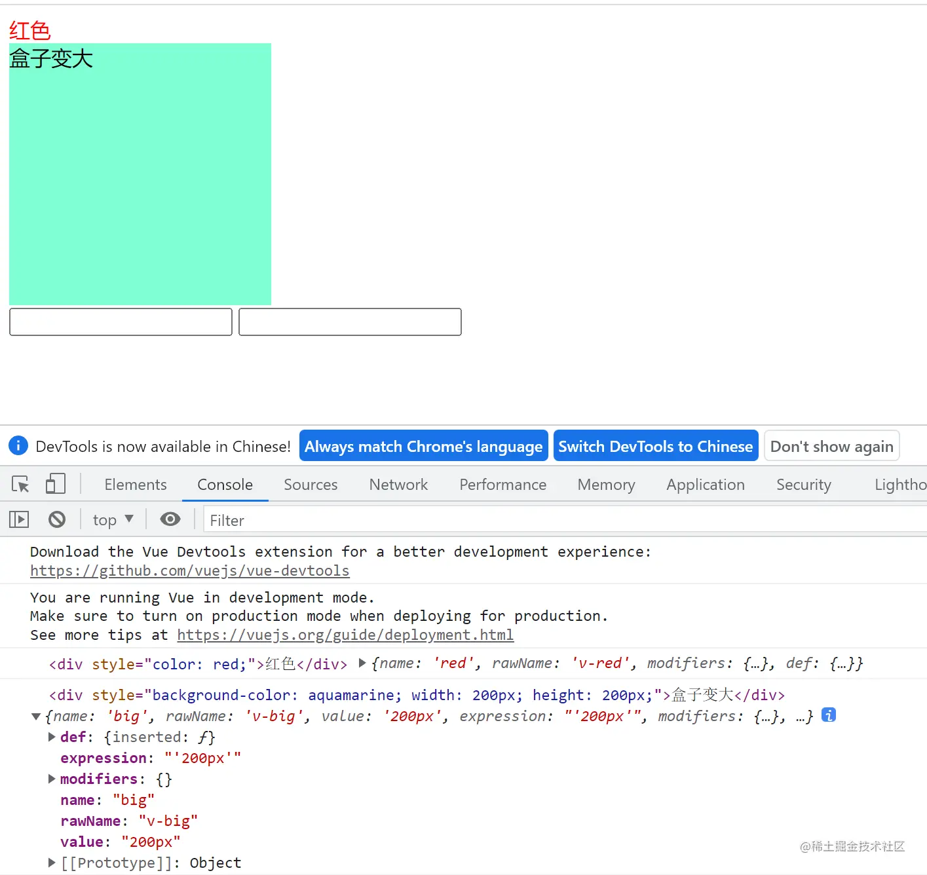Expand the def property
Screen dimensions: 927x875
pyautogui.click(x=52, y=737)
